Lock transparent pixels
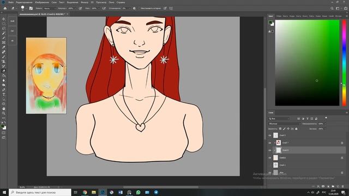Screen dimensions: 349x196 [x=280, y=128]
